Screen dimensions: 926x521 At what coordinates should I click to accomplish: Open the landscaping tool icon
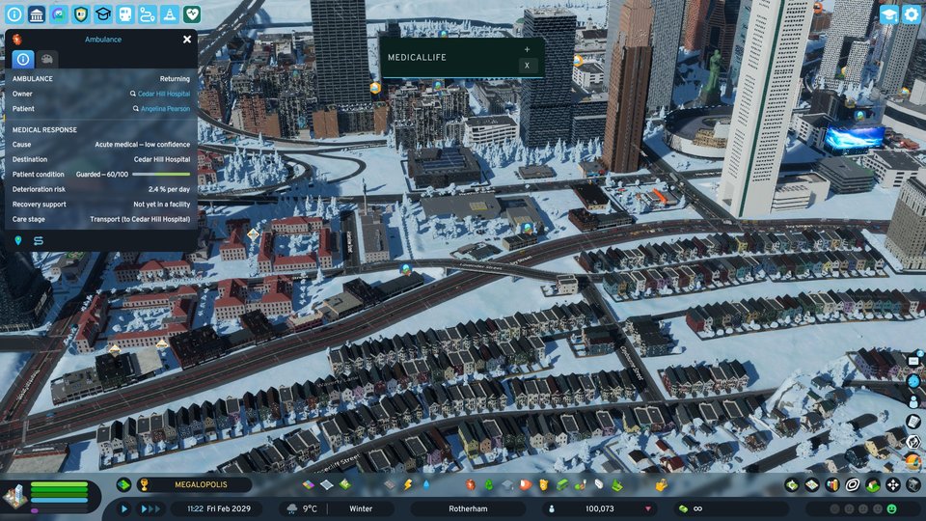pyautogui.click(x=345, y=485)
